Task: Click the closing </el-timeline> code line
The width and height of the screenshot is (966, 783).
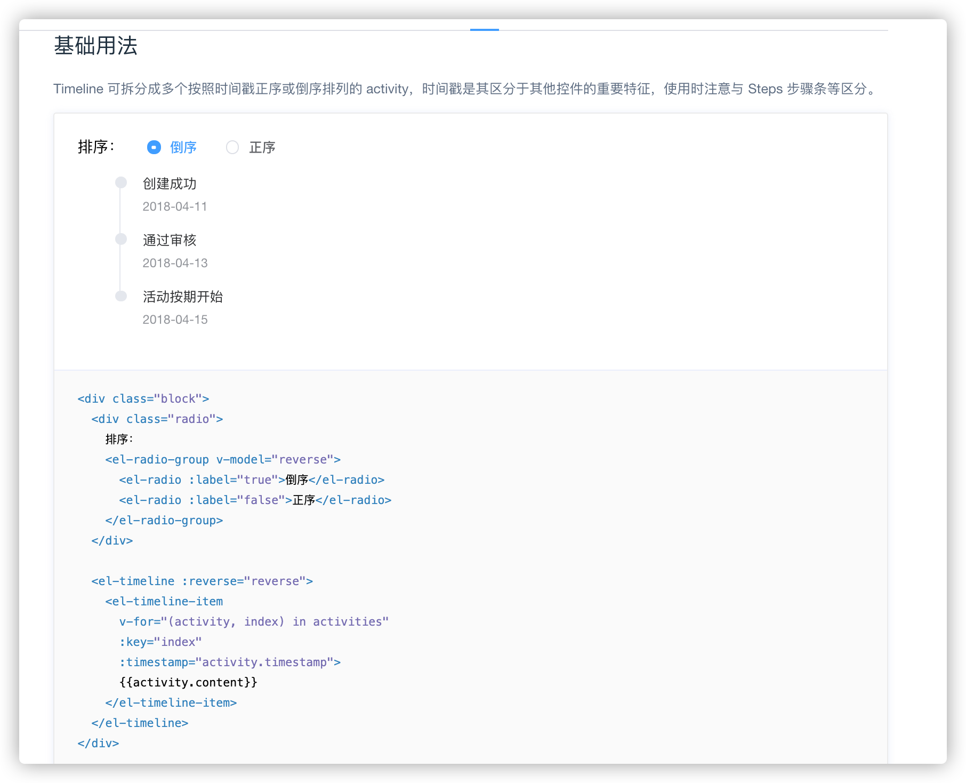Action: [140, 723]
